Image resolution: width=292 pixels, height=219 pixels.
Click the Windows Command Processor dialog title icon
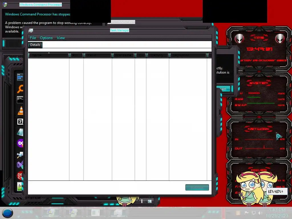pos(5,4)
